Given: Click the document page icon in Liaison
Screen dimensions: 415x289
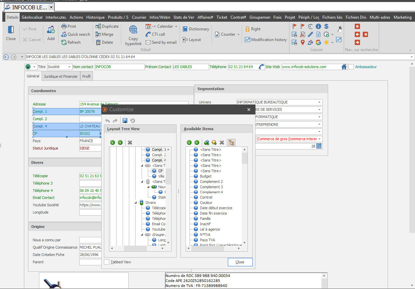Looking at the screenshot, I should tap(318, 34).
